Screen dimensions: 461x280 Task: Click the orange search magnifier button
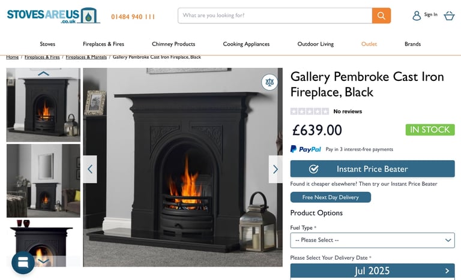(381, 16)
